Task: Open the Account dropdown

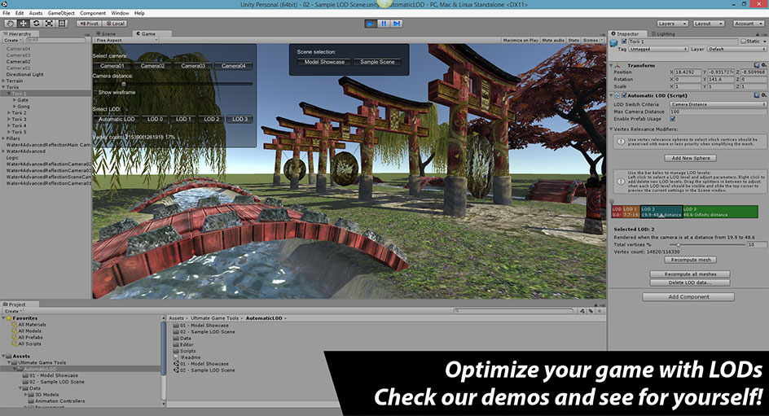Action: [749, 24]
